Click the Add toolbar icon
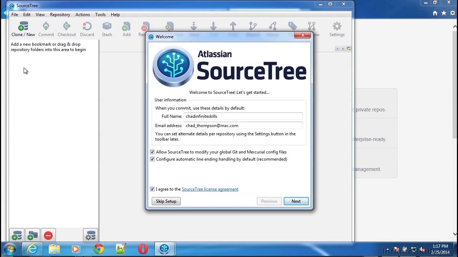The width and height of the screenshot is (458, 257). coord(126,26)
